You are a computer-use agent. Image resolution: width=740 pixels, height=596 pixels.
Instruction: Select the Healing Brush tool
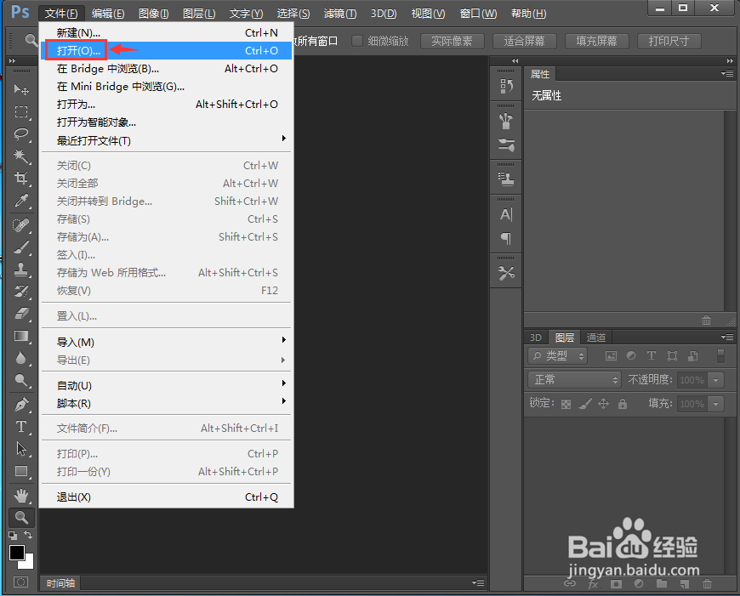click(20, 225)
